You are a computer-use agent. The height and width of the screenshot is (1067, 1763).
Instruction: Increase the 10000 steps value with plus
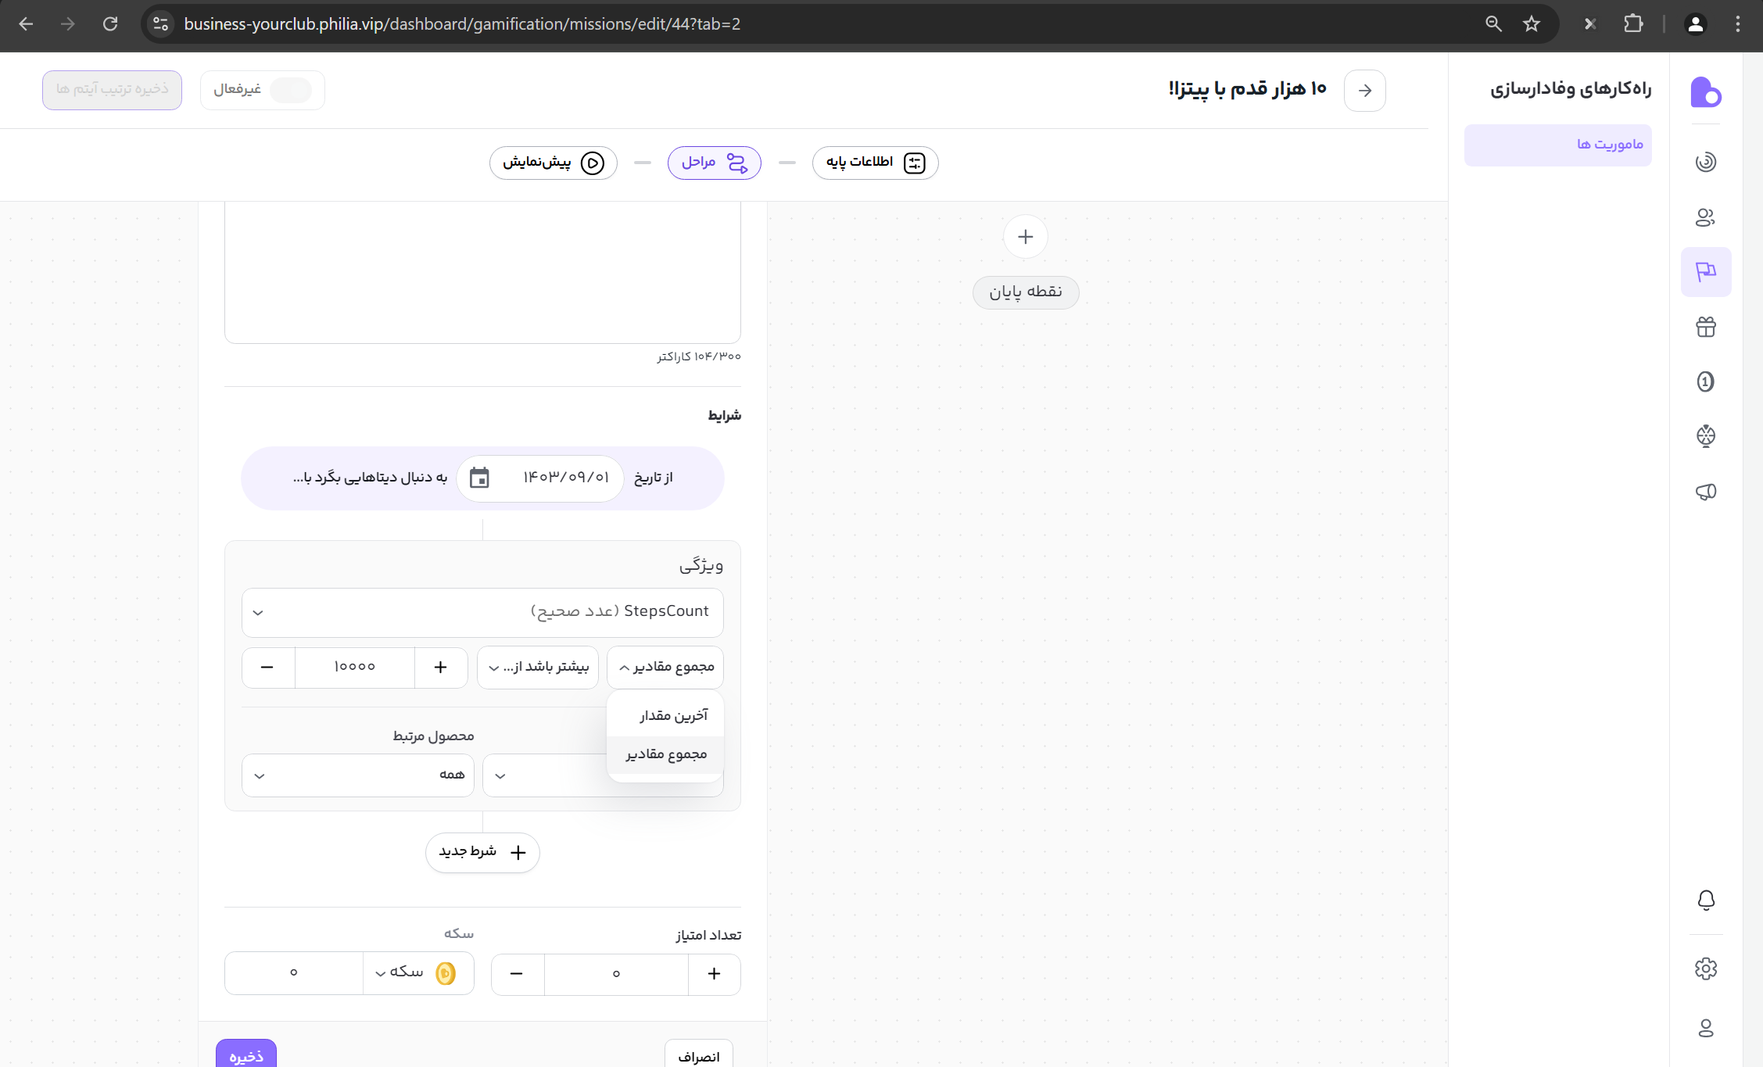click(440, 667)
